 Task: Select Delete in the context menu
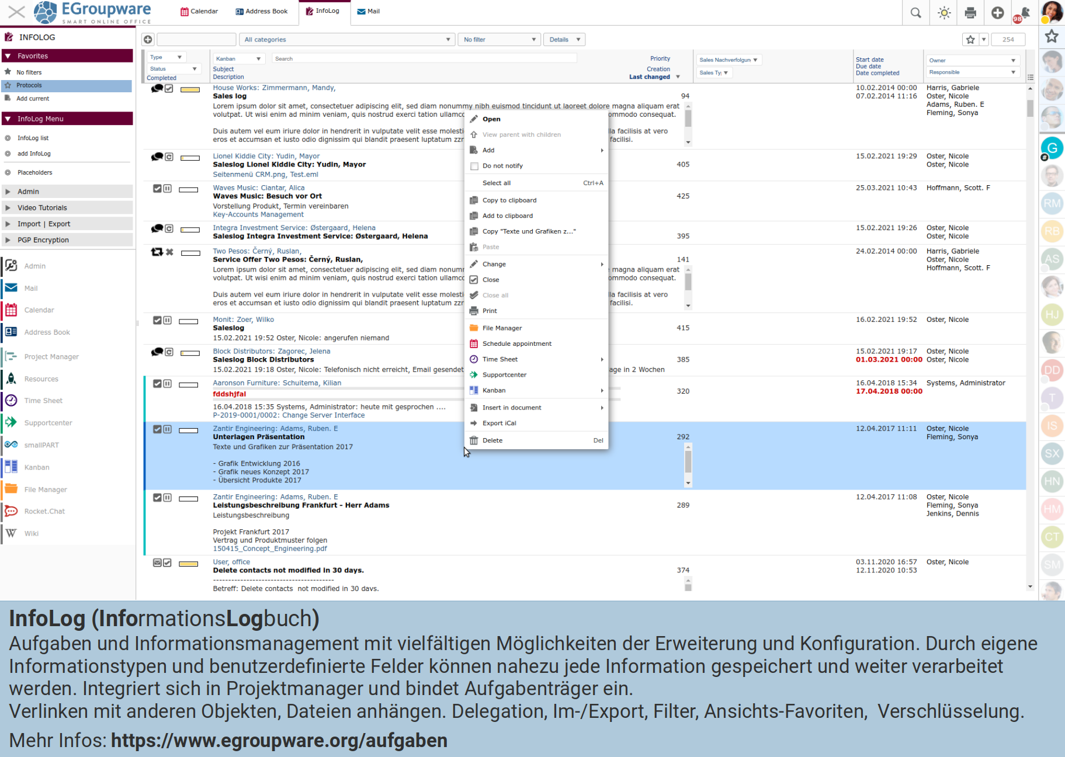(x=492, y=440)
